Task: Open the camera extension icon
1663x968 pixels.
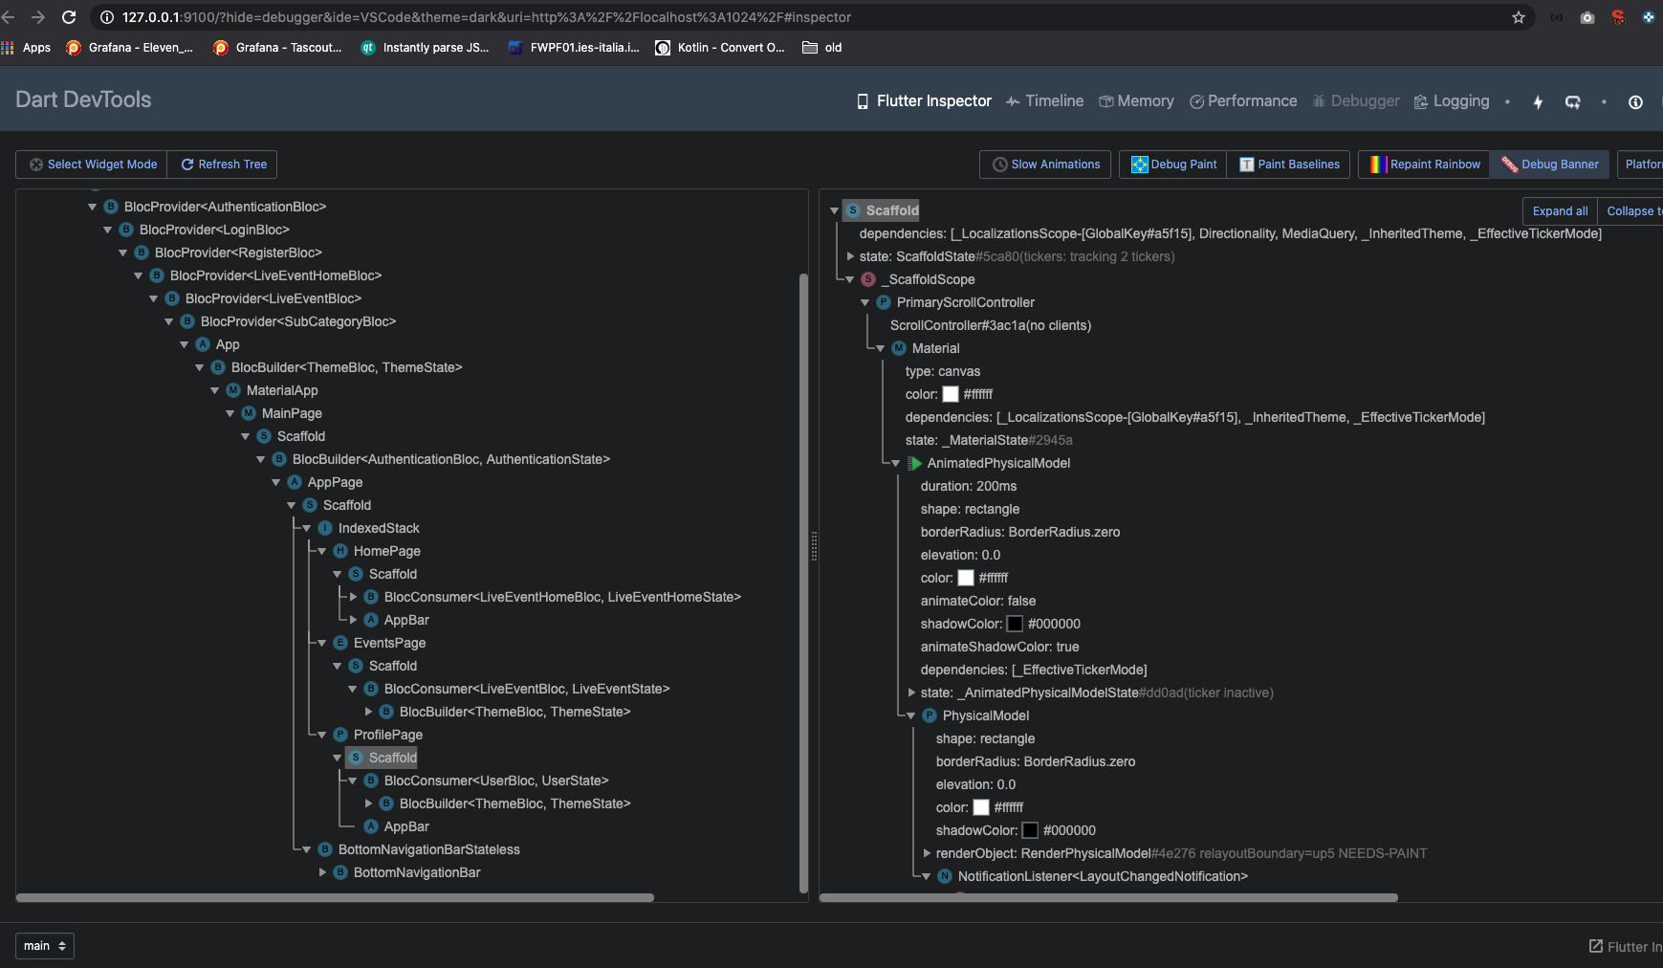Action: 1587,17
